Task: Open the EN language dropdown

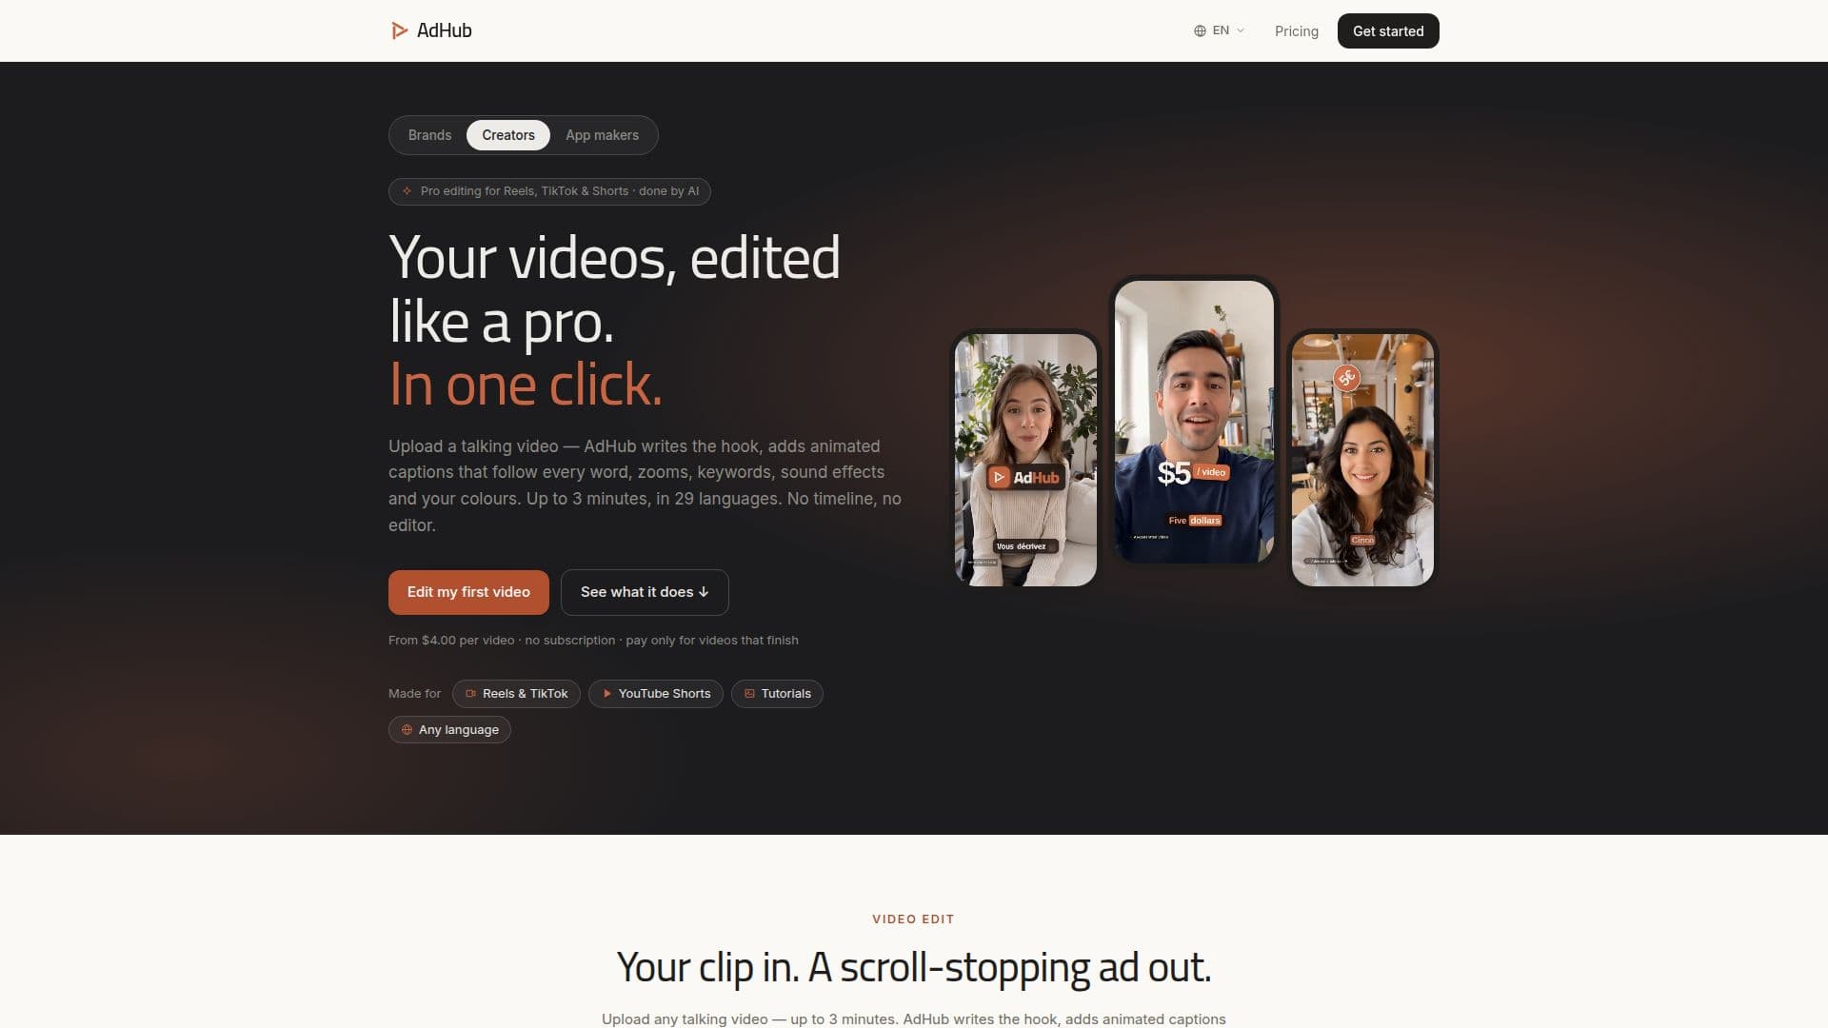Action: [x=1220, y=30]
